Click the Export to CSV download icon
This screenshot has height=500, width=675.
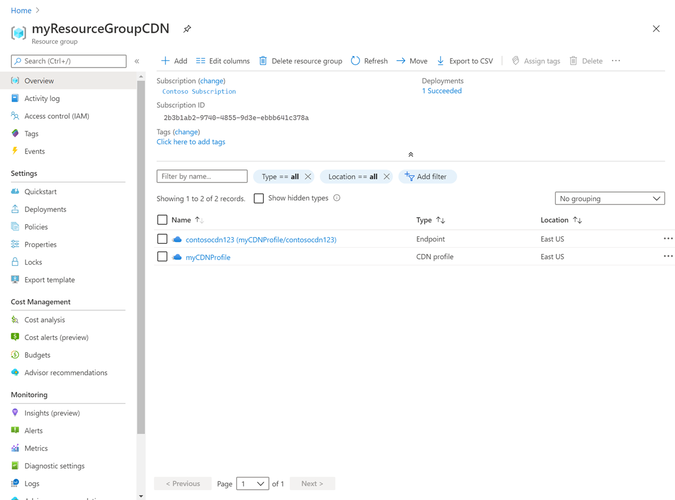coord(440,61)
